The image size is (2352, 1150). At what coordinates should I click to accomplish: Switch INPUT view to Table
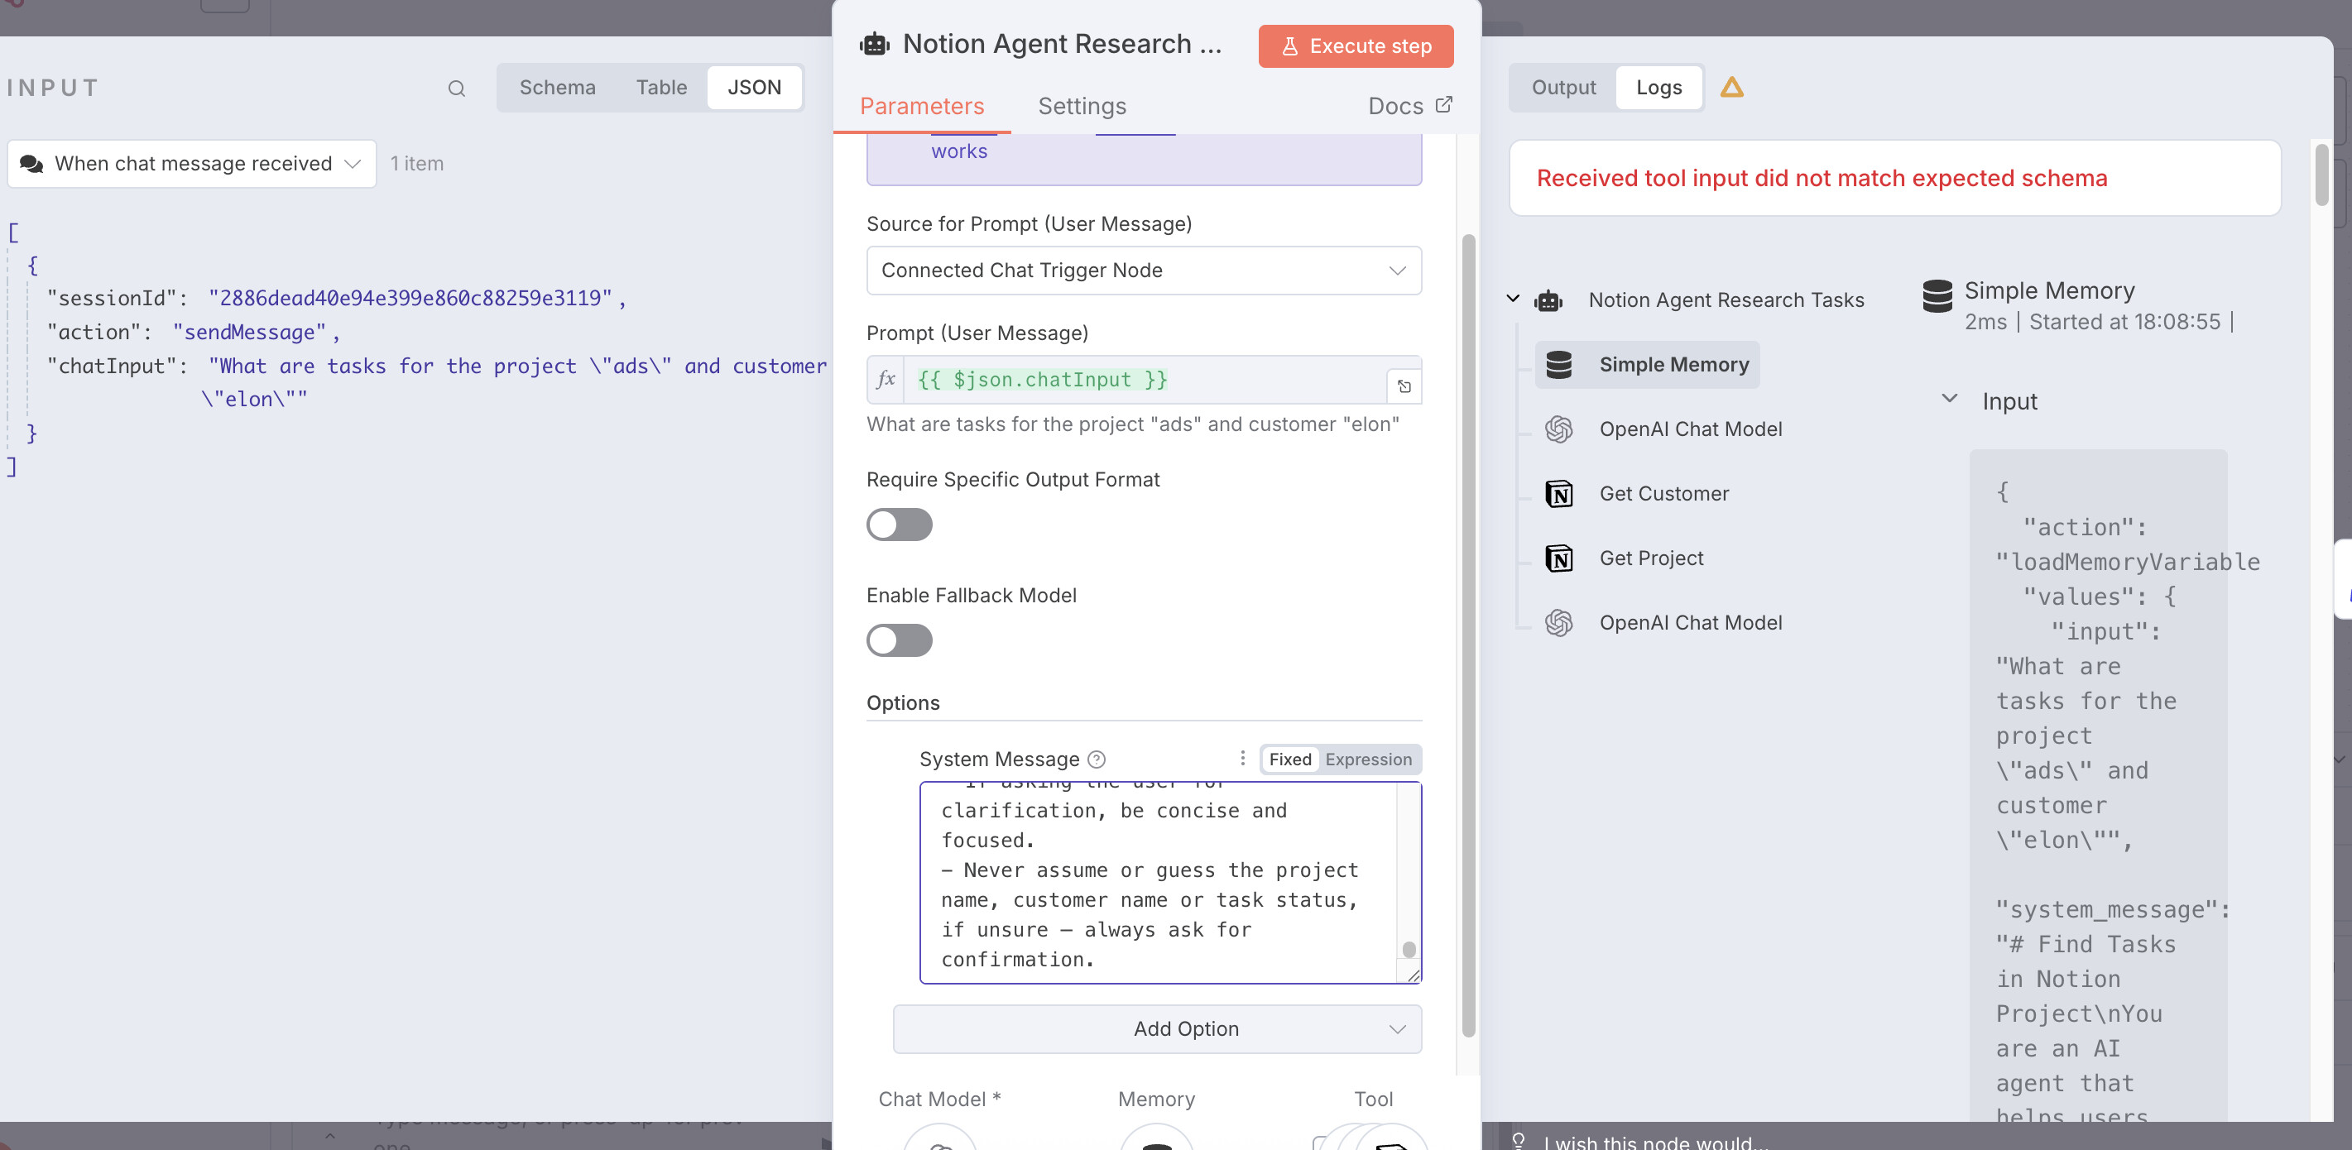(661, 88)
